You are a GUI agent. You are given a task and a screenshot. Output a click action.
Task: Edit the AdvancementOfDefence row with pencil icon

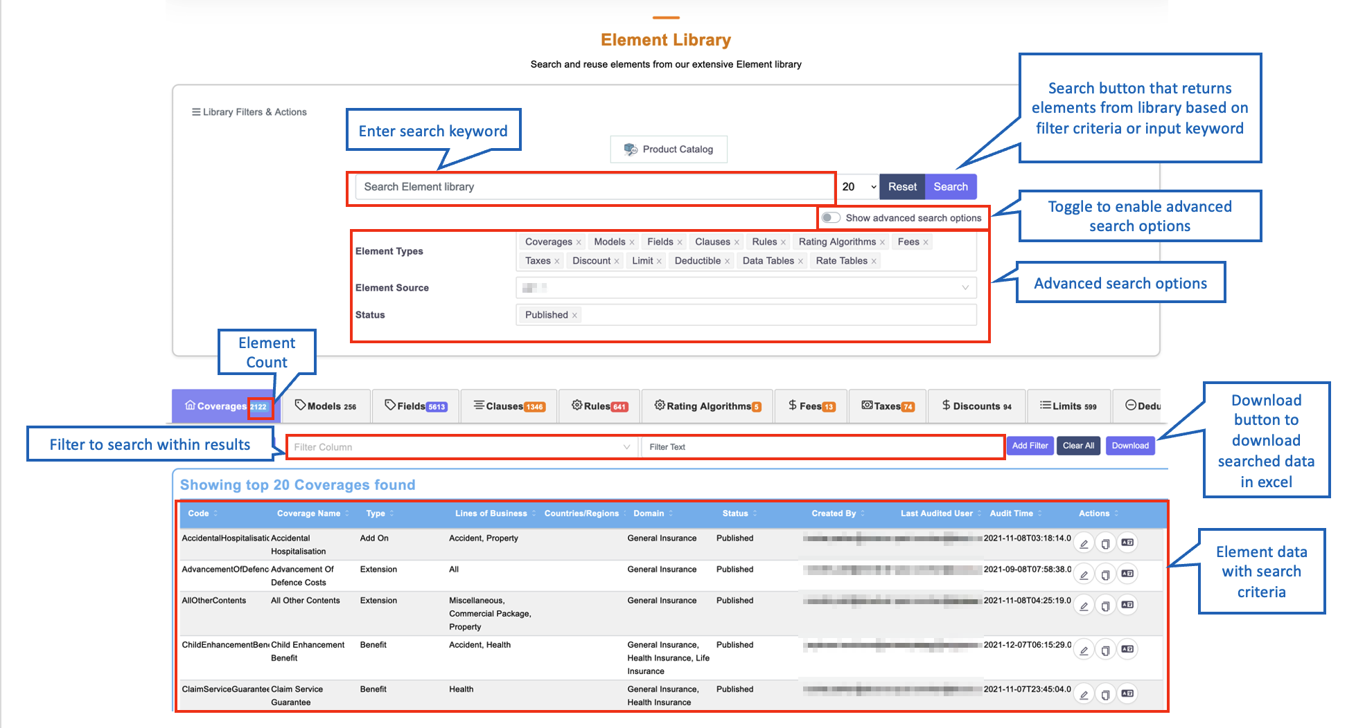(x=1084, y=574)
